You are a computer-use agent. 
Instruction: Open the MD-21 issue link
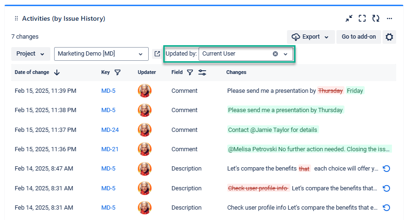[x=110, y=149]
